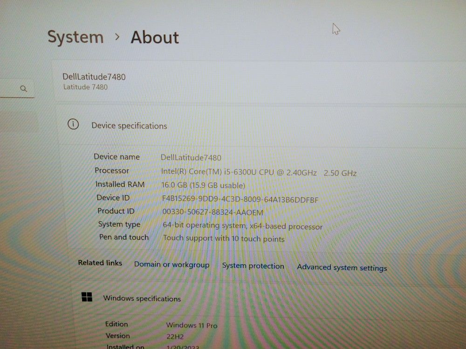This screenshot has height=349, width=466.
Task: Select the Product ID label
Action: coord(116,211)
